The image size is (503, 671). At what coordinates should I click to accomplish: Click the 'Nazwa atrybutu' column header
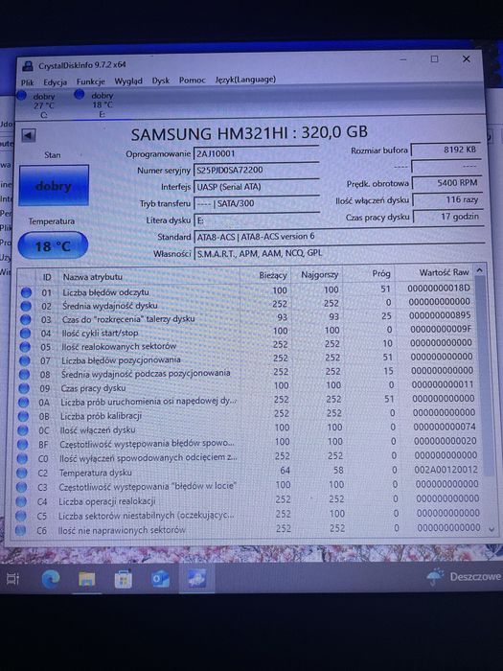(x=93, y=277)
